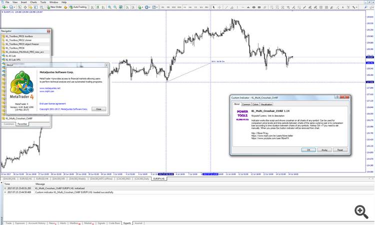Viewport: 375px width, 225px height.
Task: Toggle the Terminal window icon
Action: click(36, 7)
